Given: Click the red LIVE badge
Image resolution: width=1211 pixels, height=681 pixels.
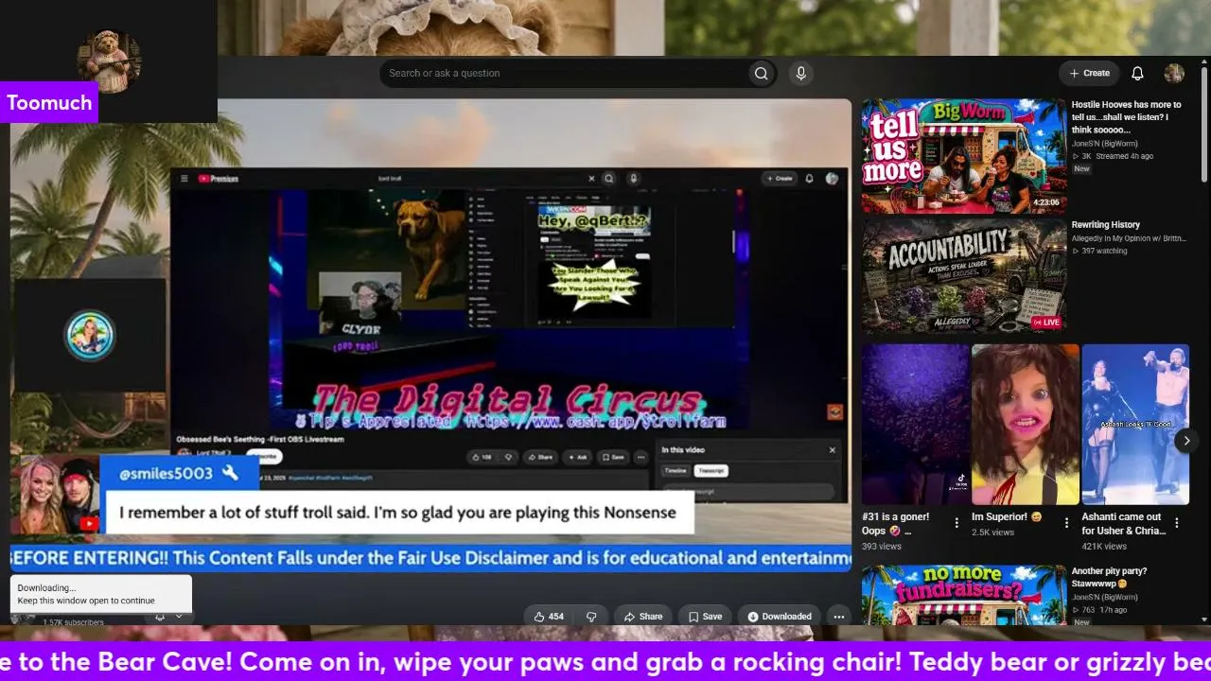Looking at the screenshot, I should point(1046,323).
